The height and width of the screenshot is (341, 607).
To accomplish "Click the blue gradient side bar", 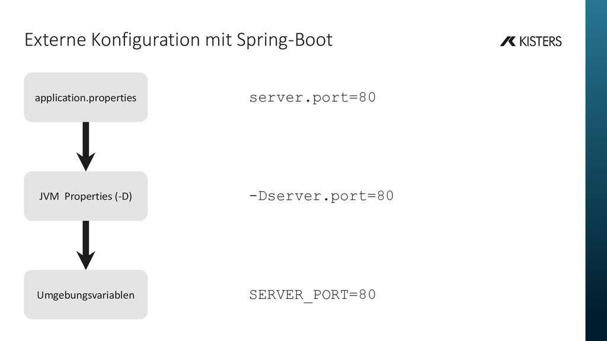I will click(x=596, y=170).
